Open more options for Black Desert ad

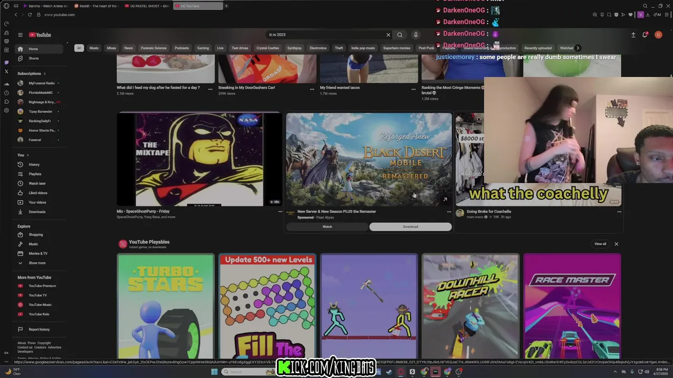pyautogui.click(x=449, y=212)
